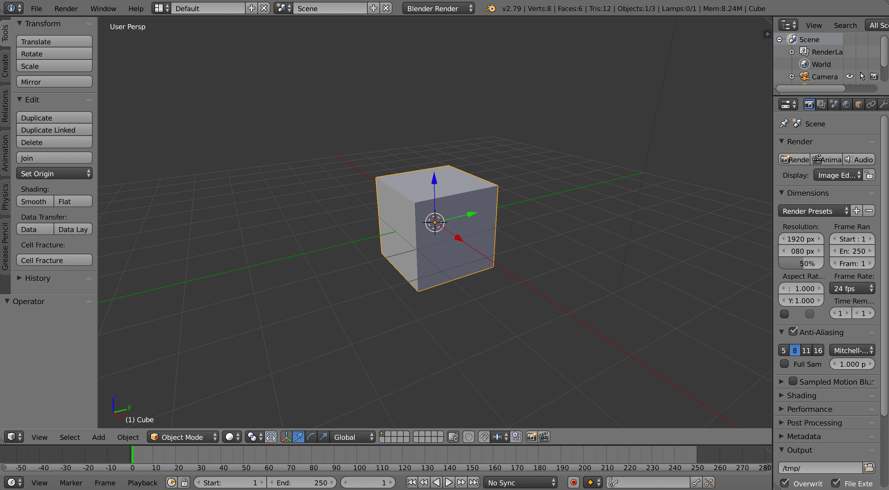
Task: Switch to the Create tab
Action: (x=5, y=66)
